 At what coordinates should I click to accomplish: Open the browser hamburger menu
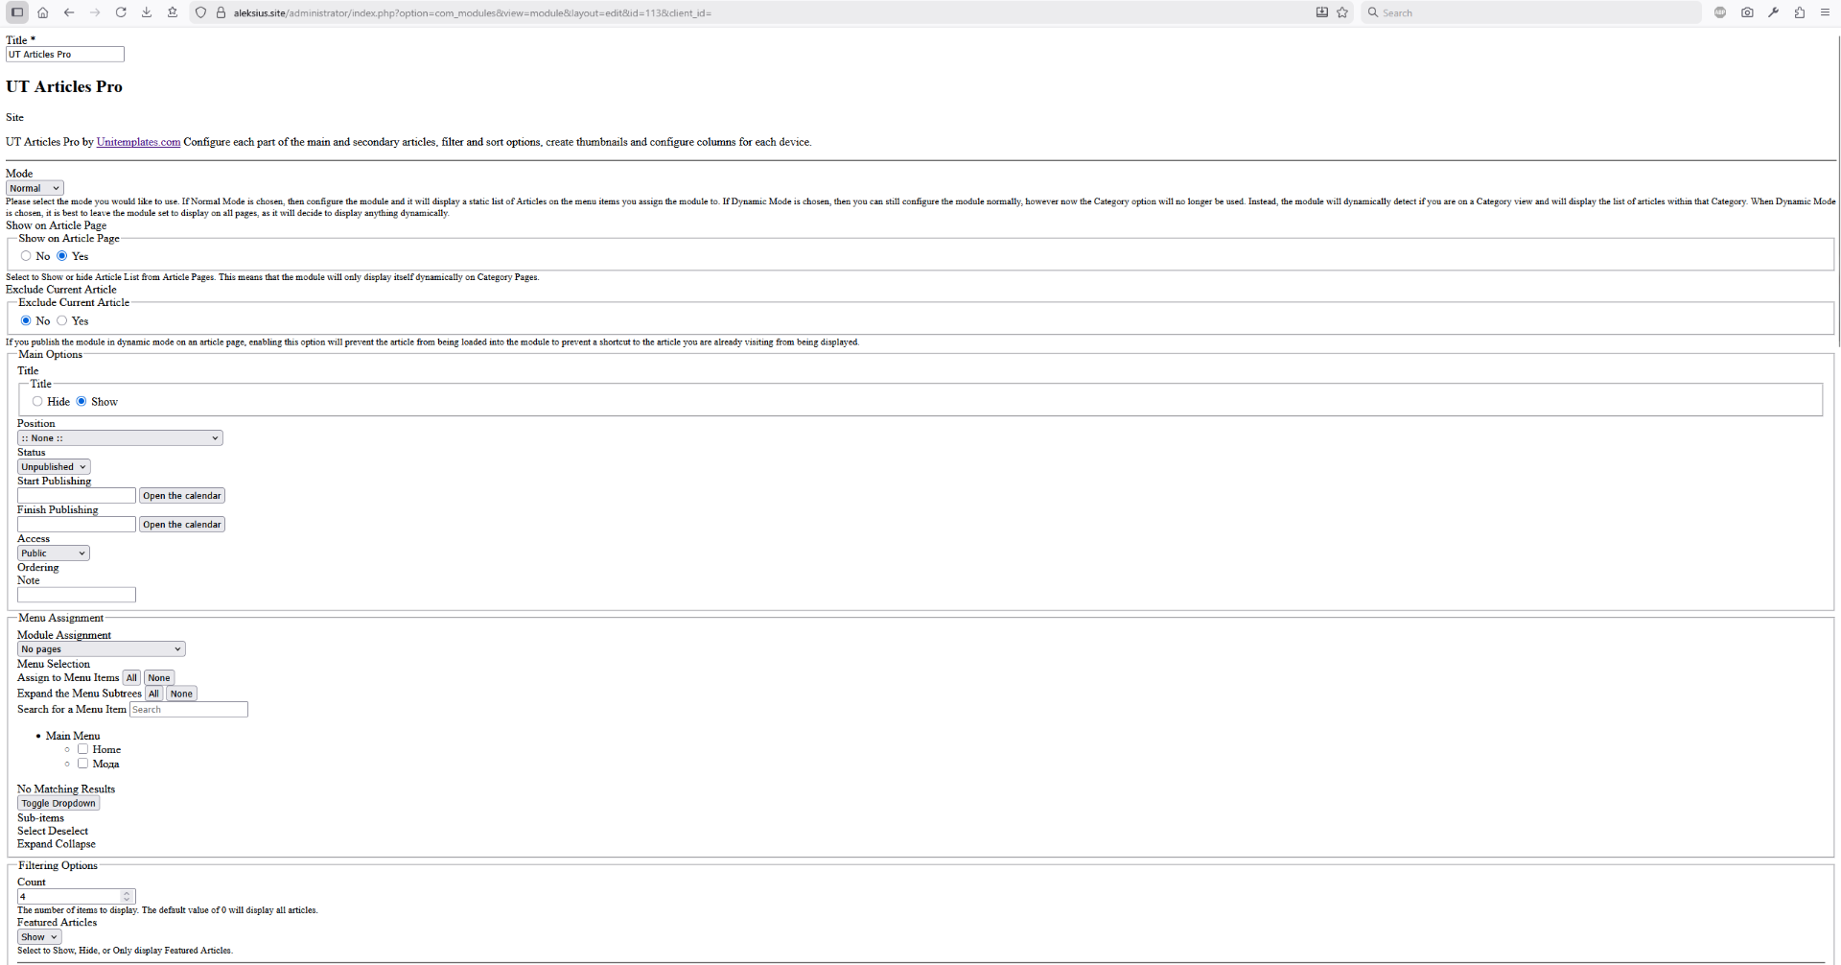[1825, 12]
